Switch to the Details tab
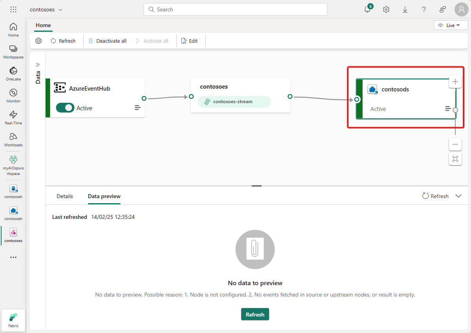Screen dimensions: 471x333 click(64, 196)
